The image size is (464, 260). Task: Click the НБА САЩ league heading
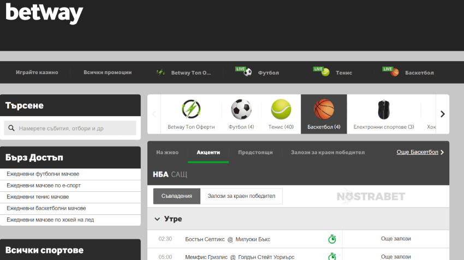170,174
